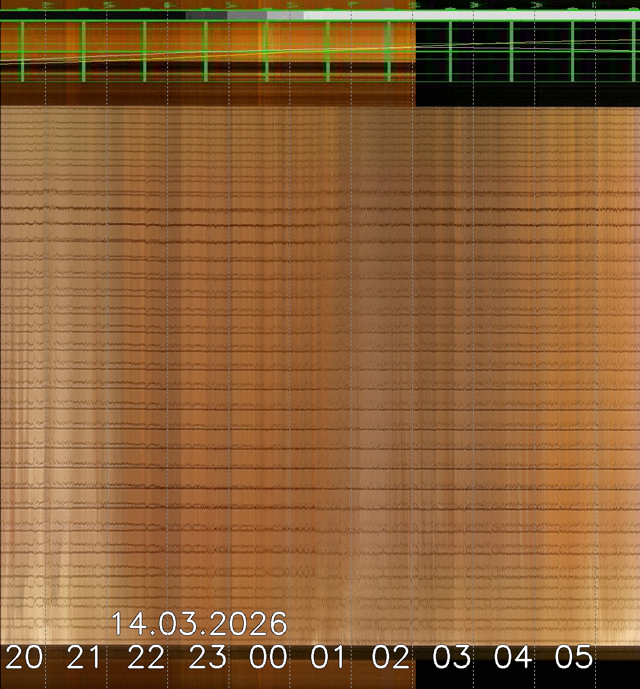Click the 03 hour label
640x689 pixels.
(x=452, y=657)
